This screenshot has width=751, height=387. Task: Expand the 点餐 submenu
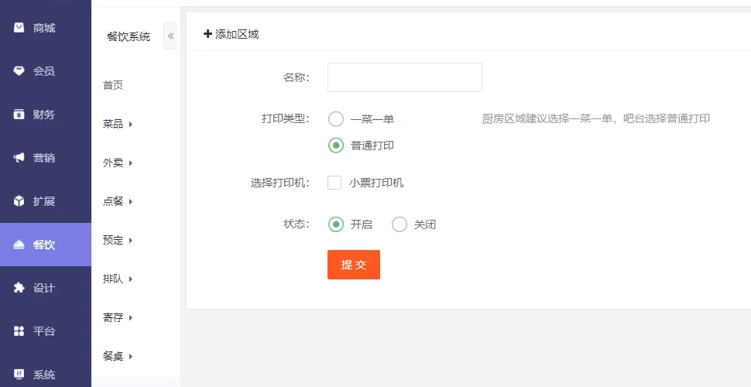coord(118,202)
